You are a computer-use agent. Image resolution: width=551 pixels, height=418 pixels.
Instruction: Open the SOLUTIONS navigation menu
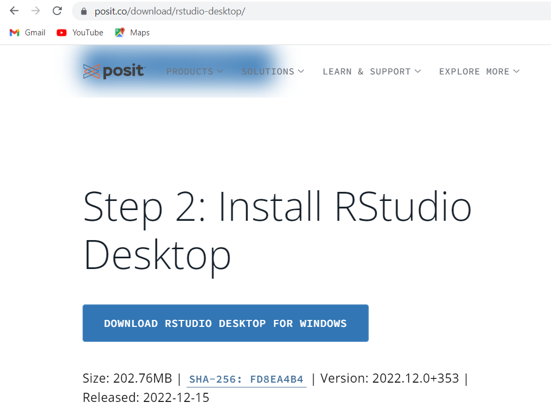268,71
